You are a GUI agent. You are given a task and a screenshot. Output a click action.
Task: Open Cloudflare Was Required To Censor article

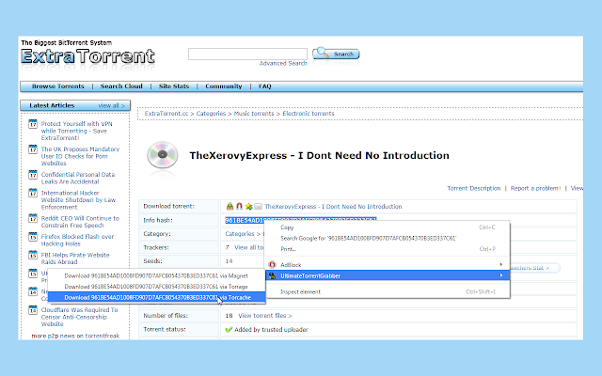pyautogui.click(x=79, y=317)
